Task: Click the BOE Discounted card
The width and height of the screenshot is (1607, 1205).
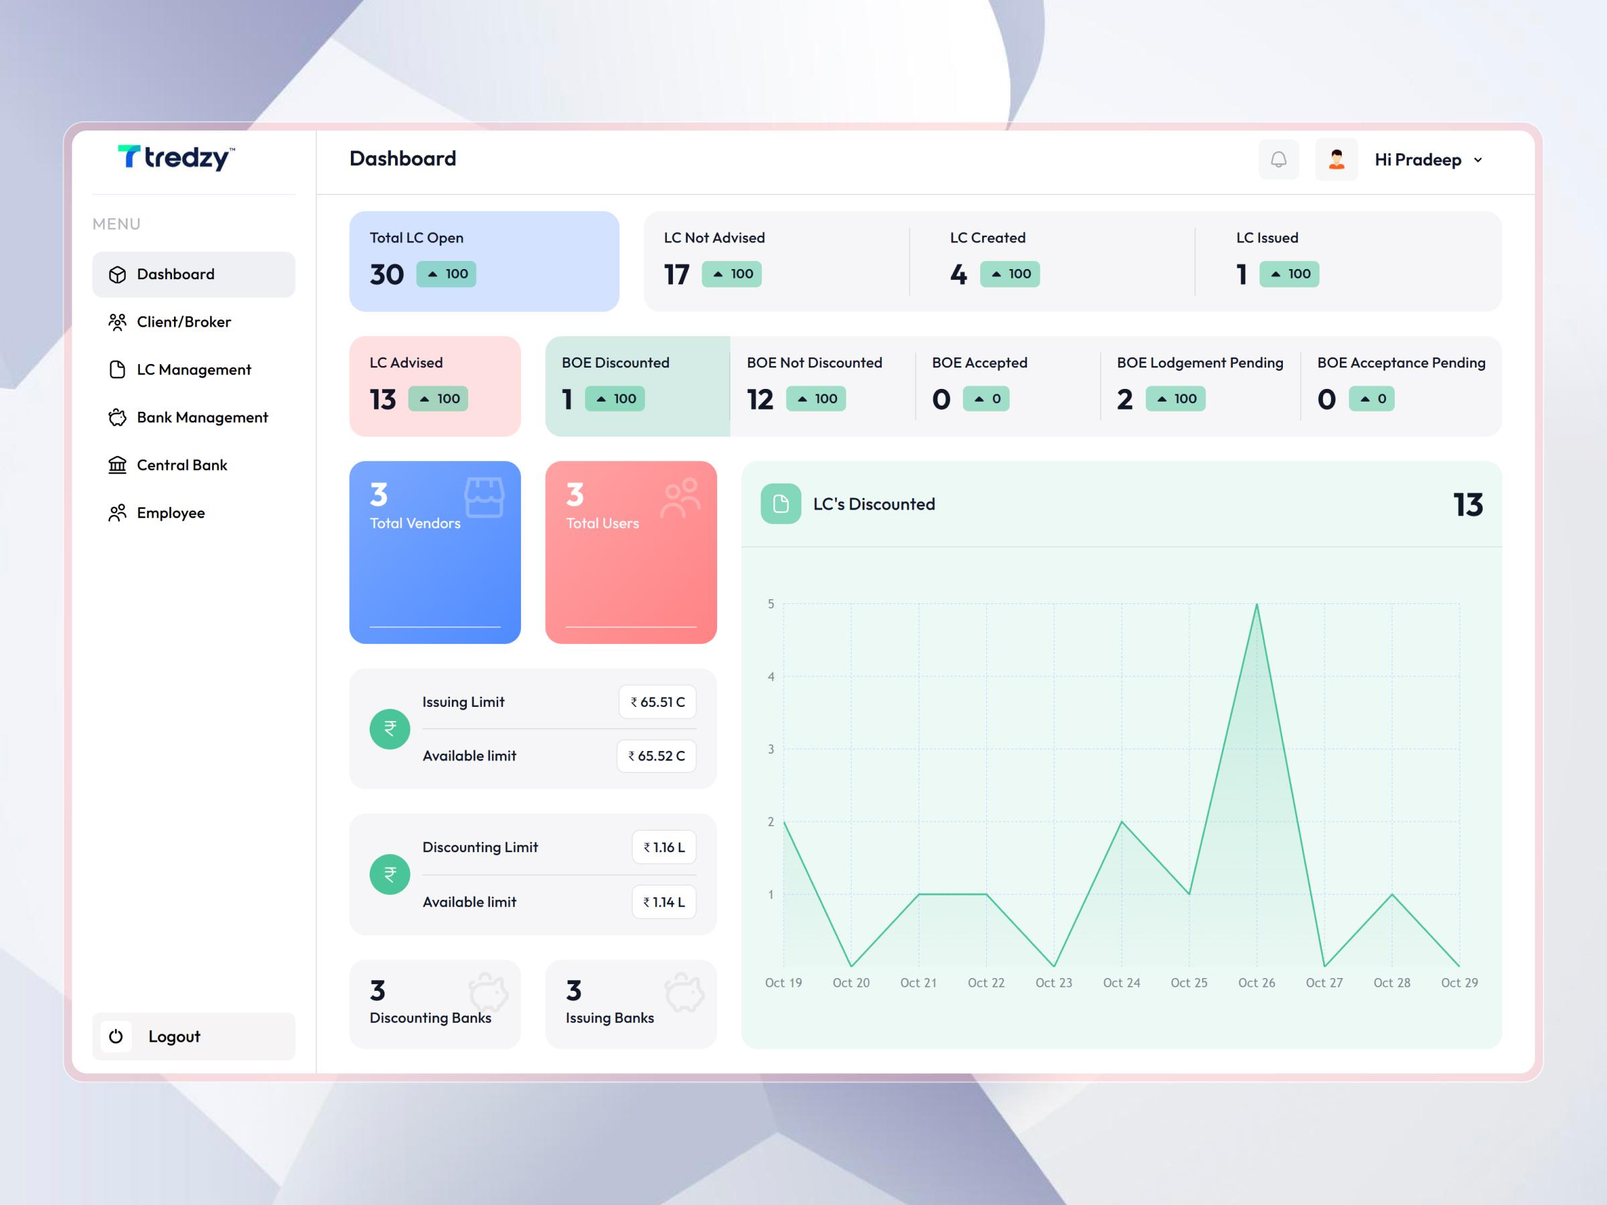Action: (637, 385)
